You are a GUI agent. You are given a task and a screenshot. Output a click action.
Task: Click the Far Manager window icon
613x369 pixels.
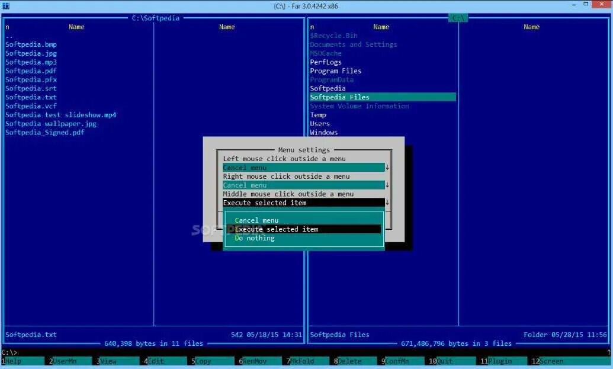point(5,6)
